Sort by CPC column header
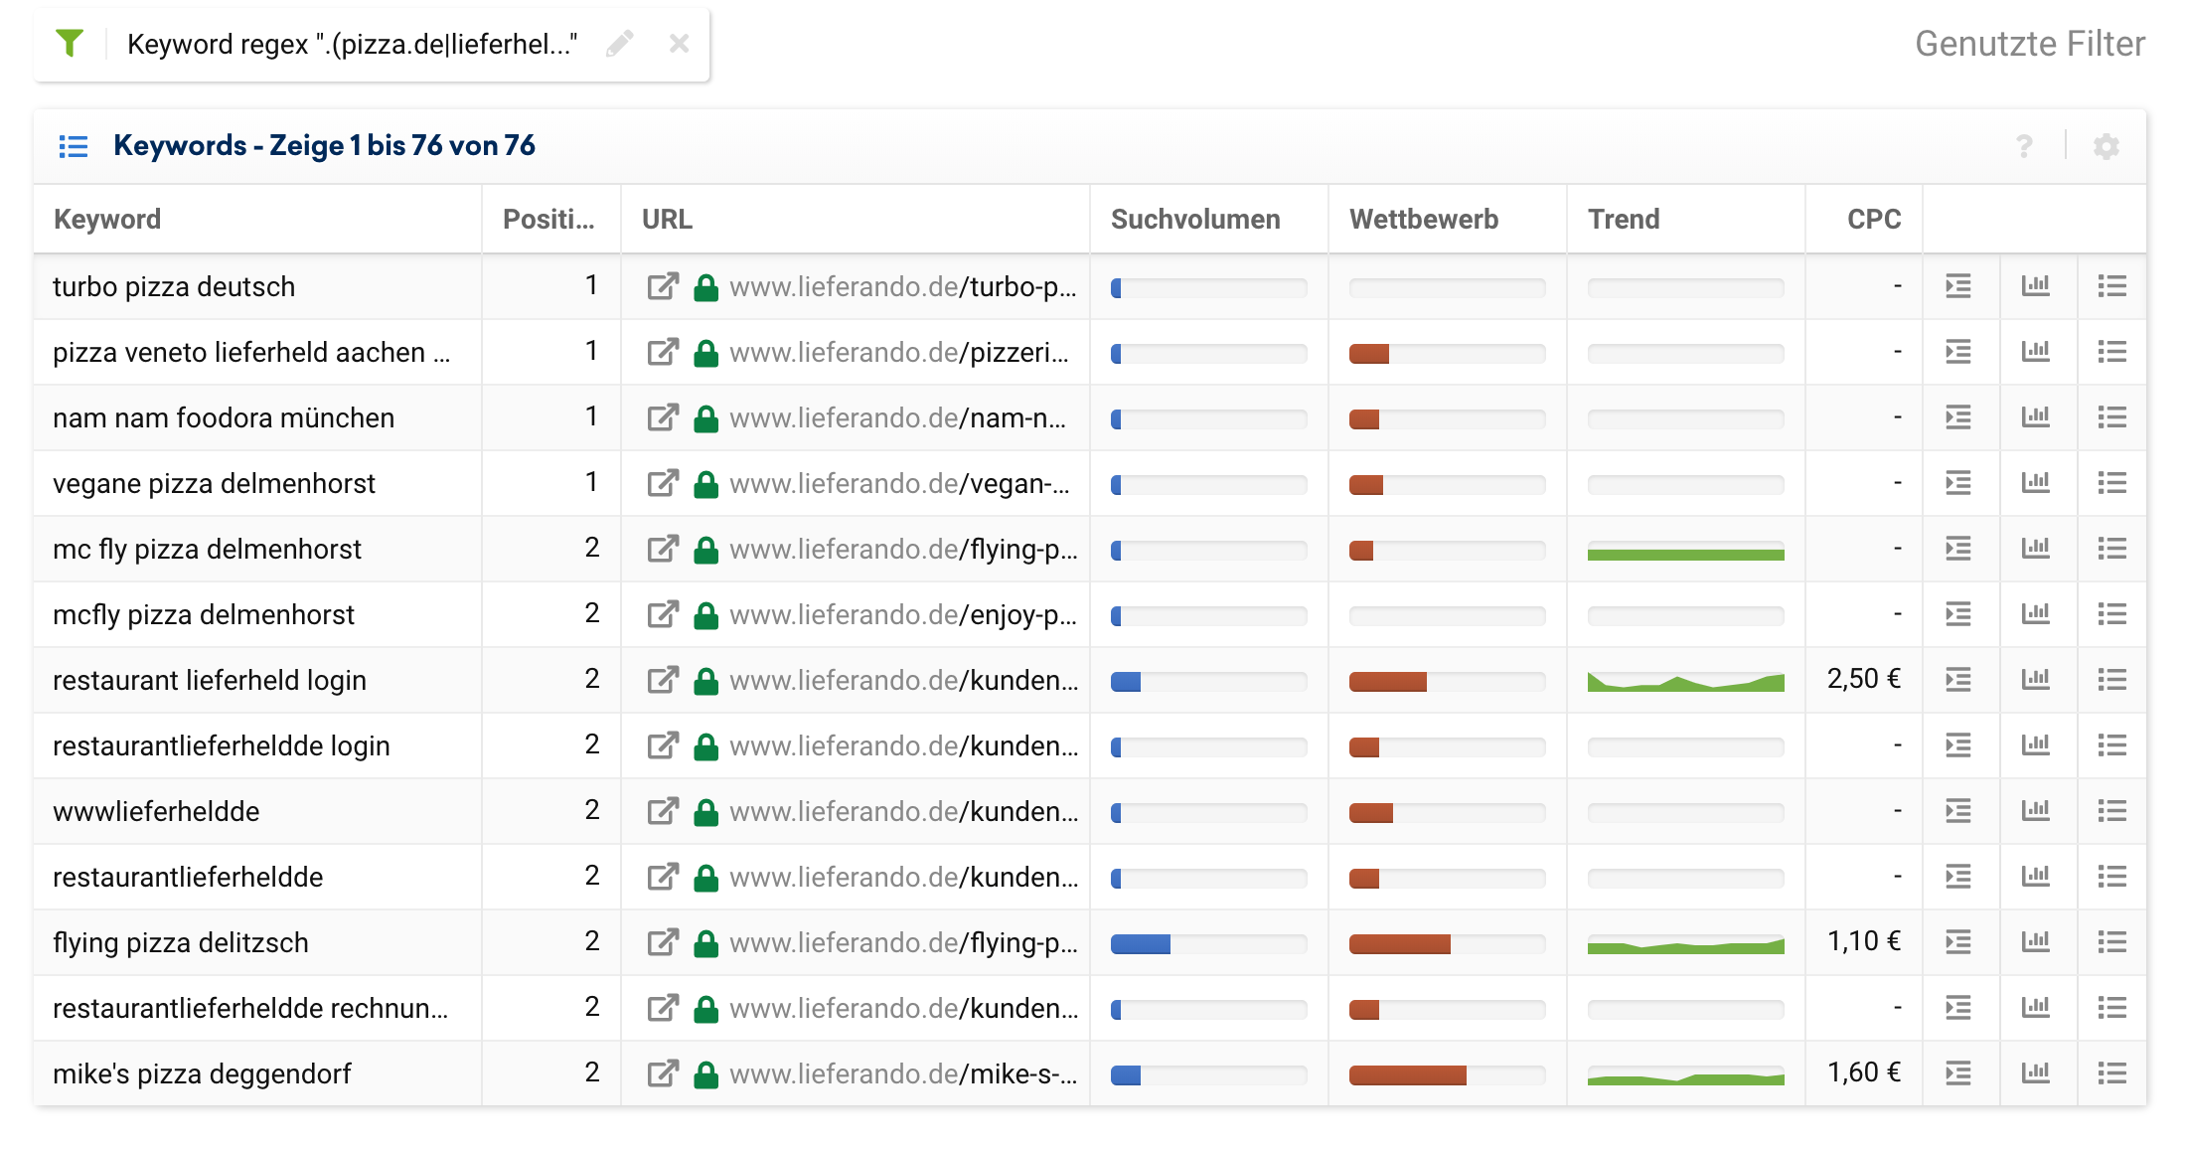The width and height of the screenshot is (2186, 1153). (x=1874, y=219)
